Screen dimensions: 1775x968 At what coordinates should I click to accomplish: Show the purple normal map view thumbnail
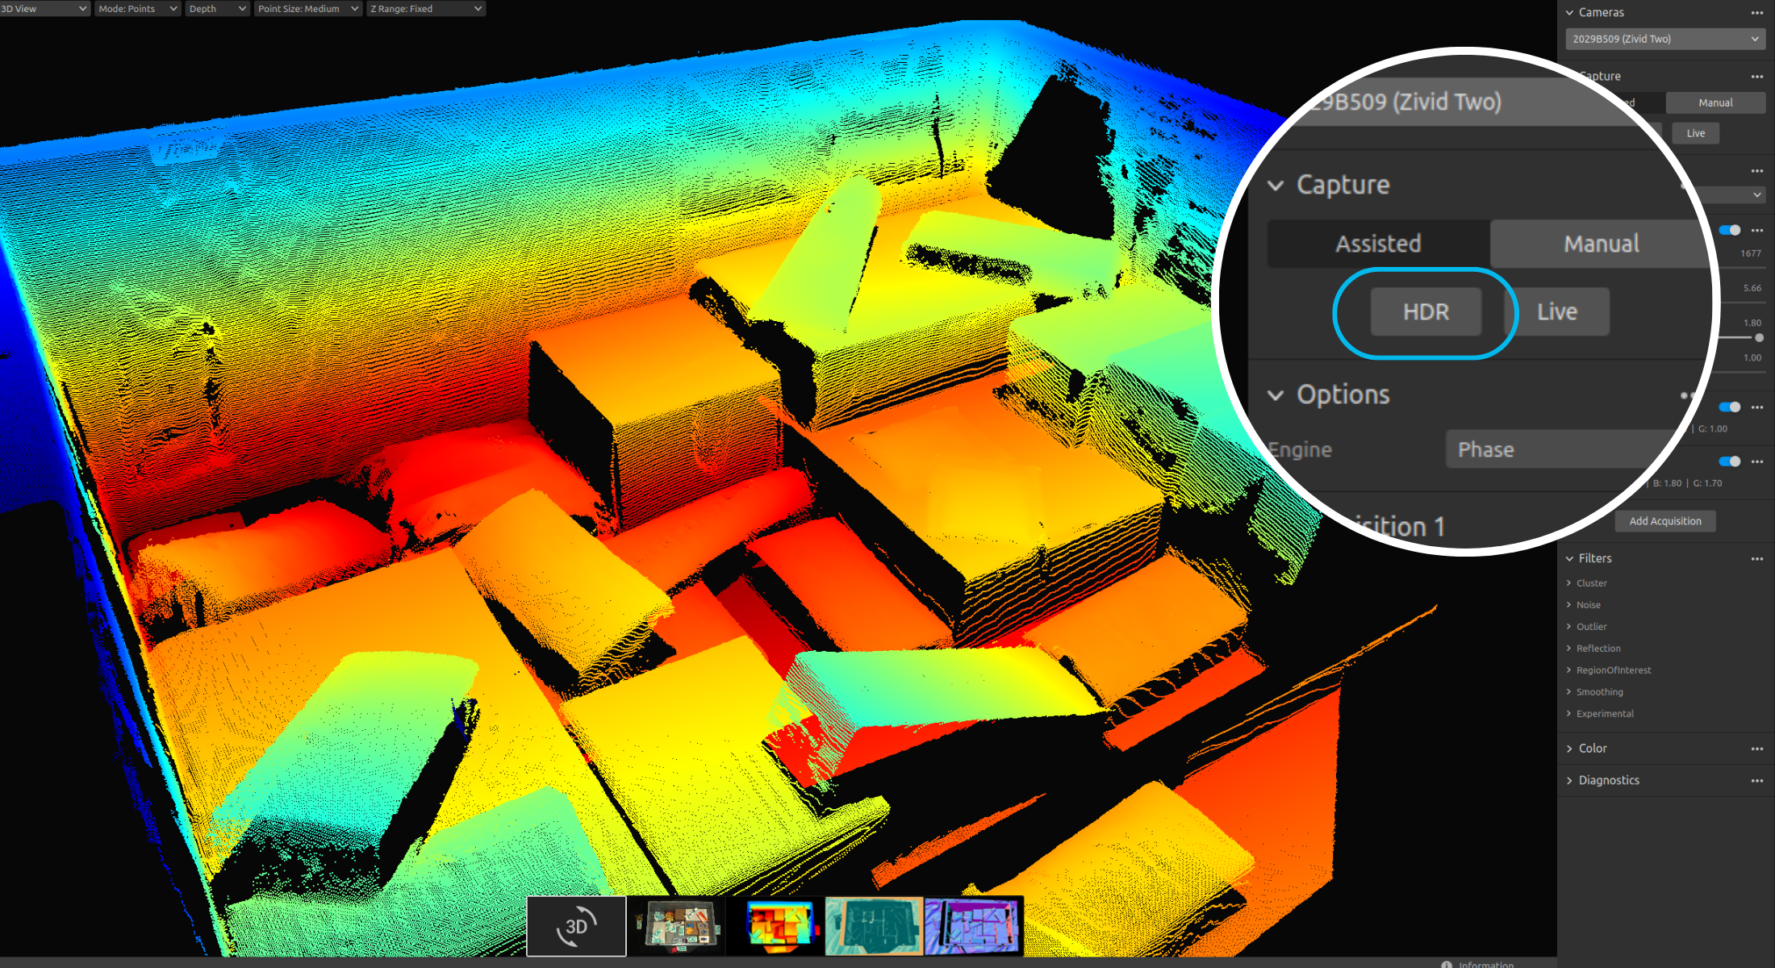coord(974,925)
